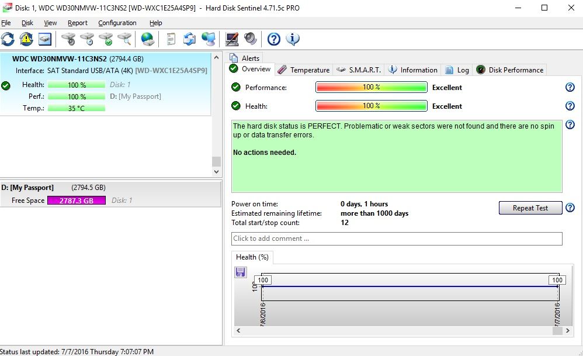Click the start/stop count value 12

(x=345, y=223)
